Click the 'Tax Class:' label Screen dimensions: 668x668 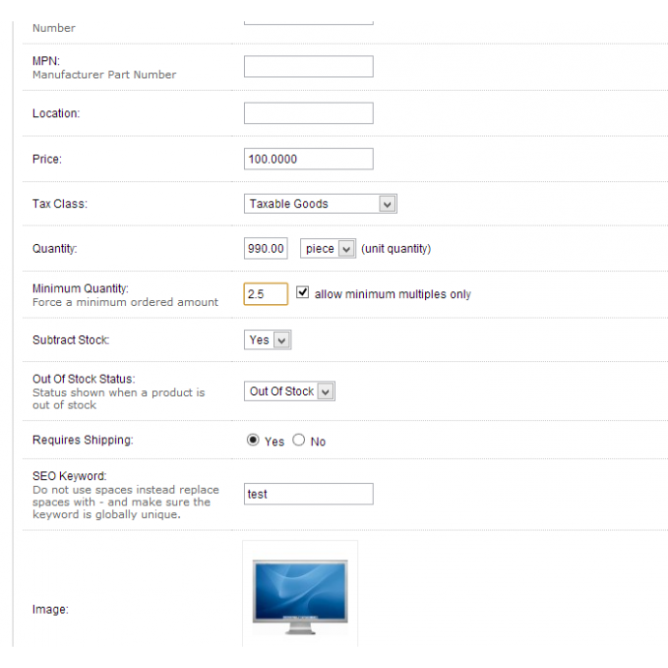point(60,204)
